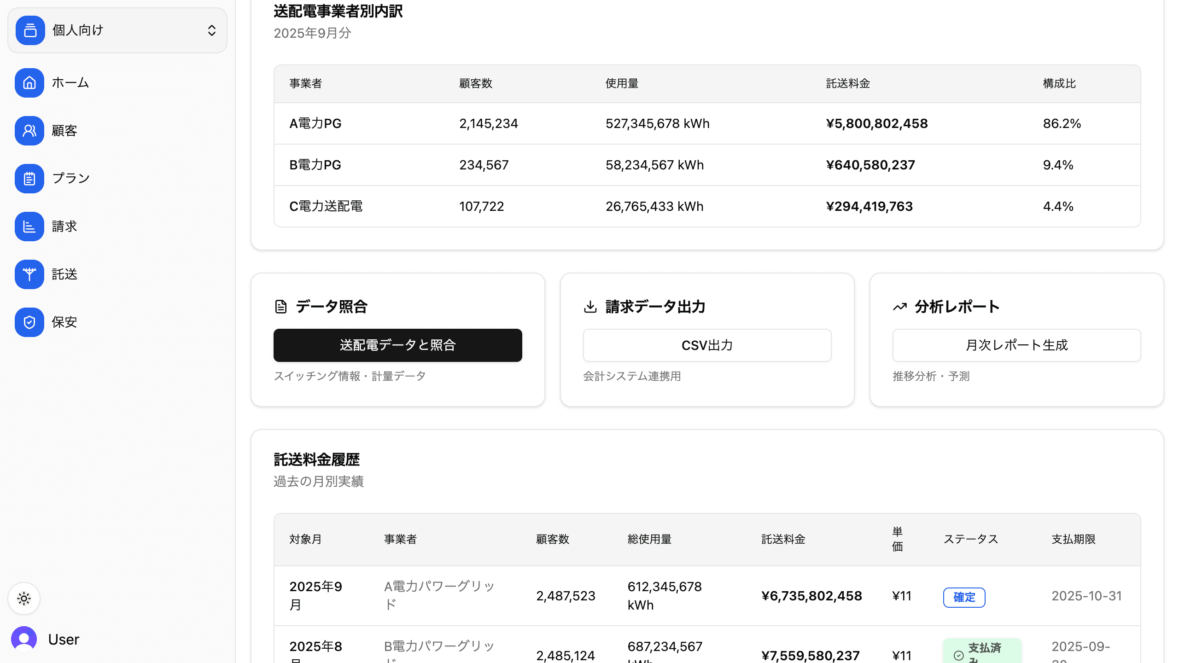Open the 顧客 customers icon

(x=29, y=131)
